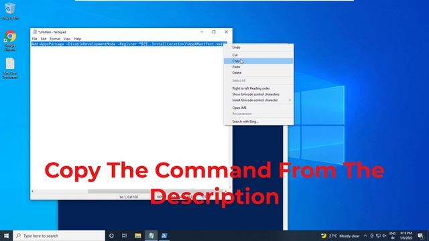Open Task View from the taskbar
429x241 pixels.
coord(124,236)
